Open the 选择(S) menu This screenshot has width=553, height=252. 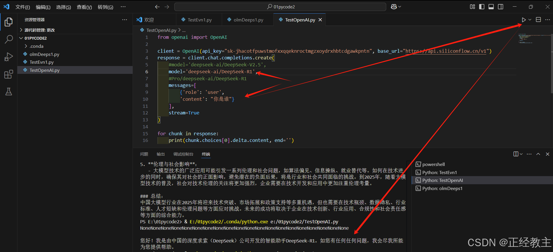click(x=63, y=7)
